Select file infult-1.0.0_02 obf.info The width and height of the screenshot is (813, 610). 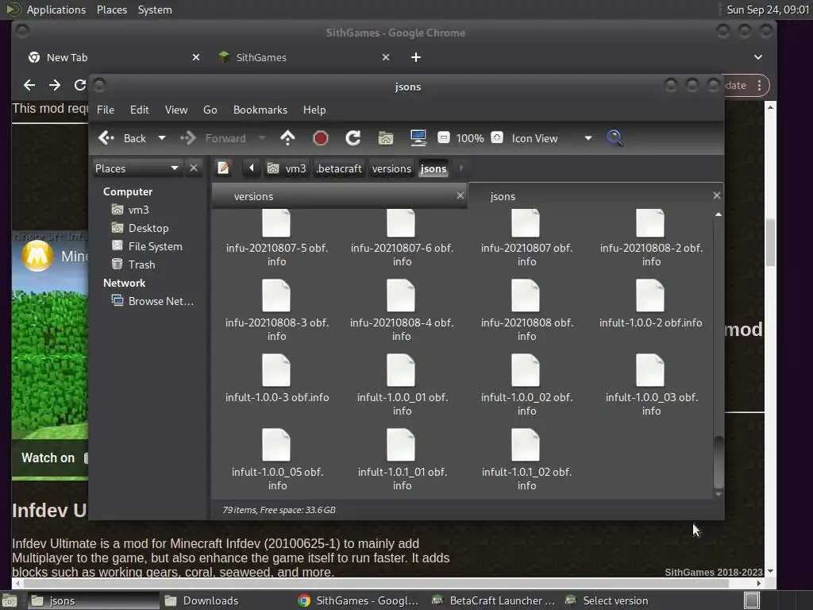[x=526, y=386]
